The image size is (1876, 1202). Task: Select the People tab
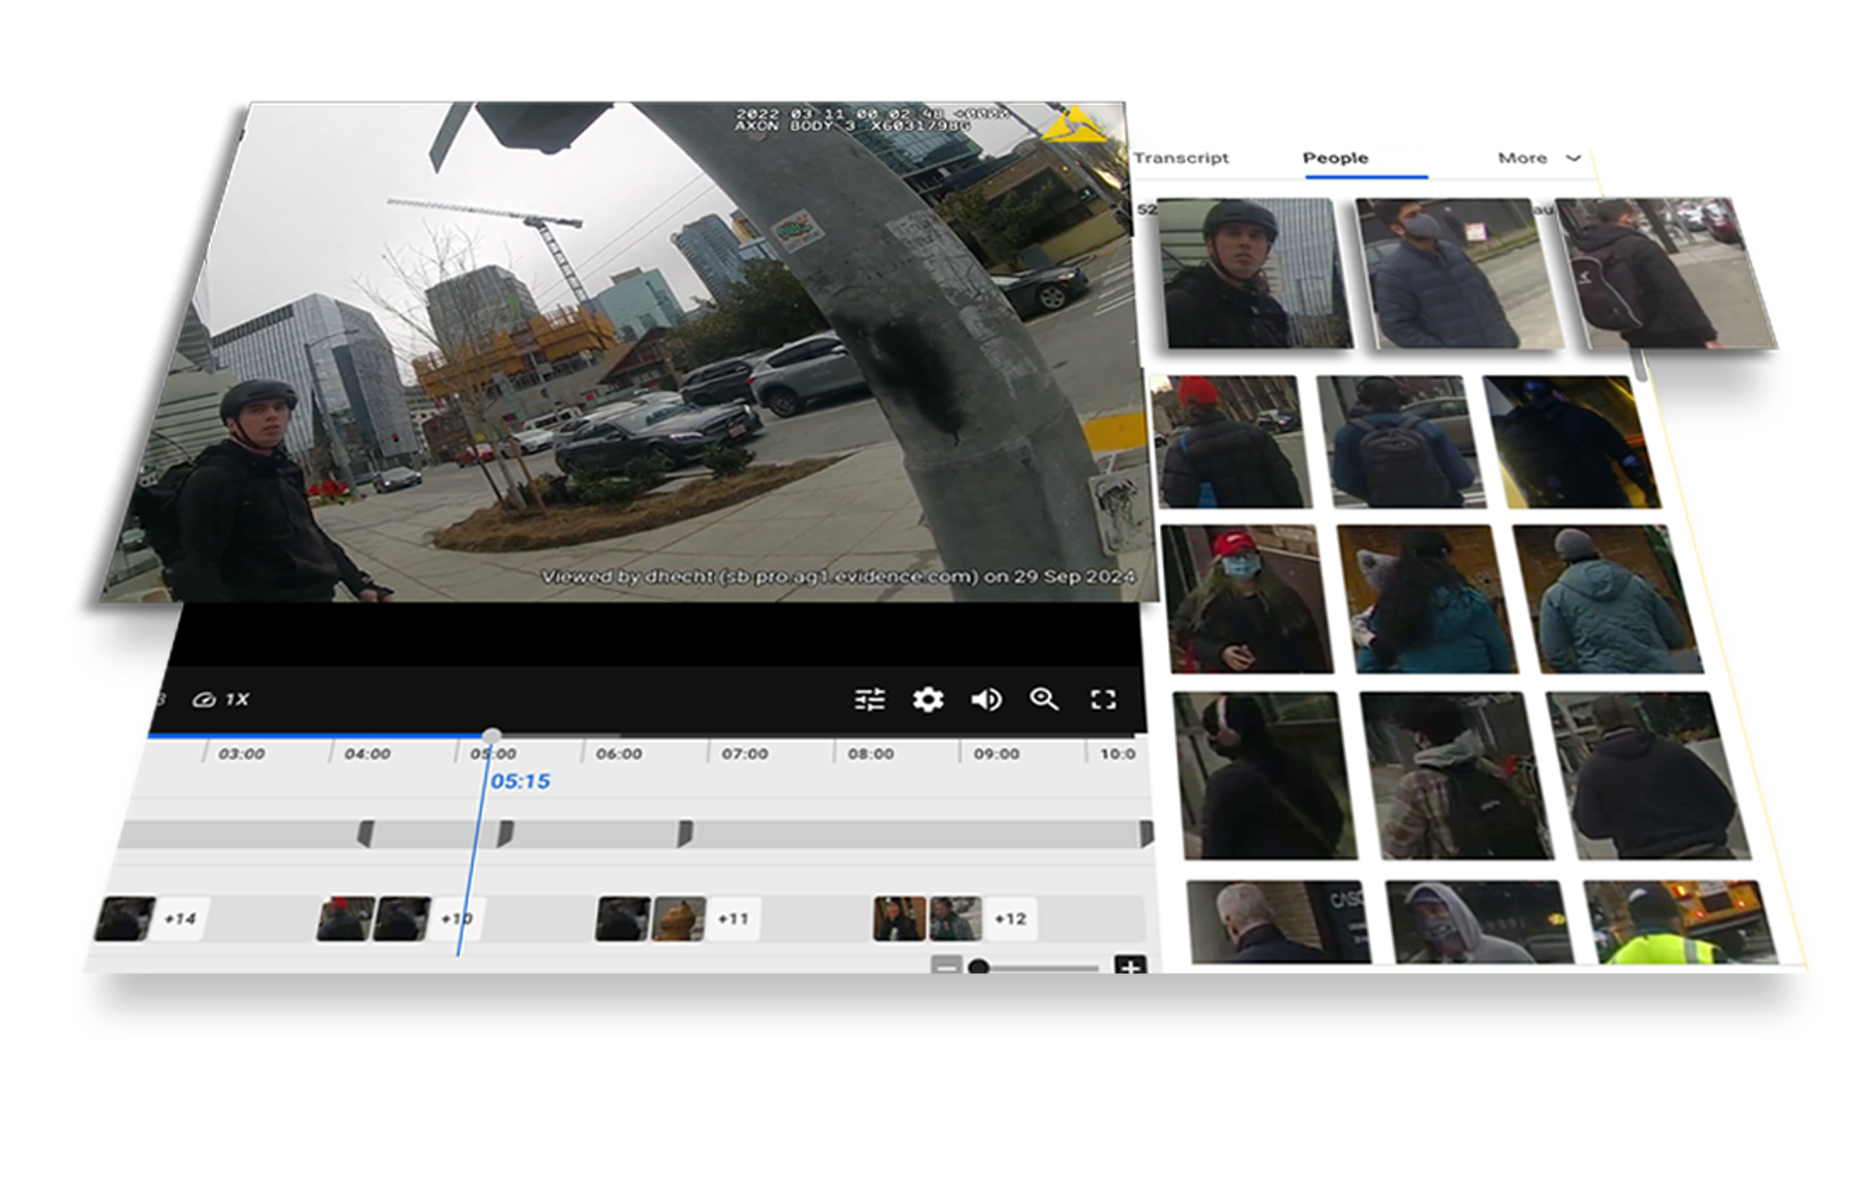point(1335,158)
